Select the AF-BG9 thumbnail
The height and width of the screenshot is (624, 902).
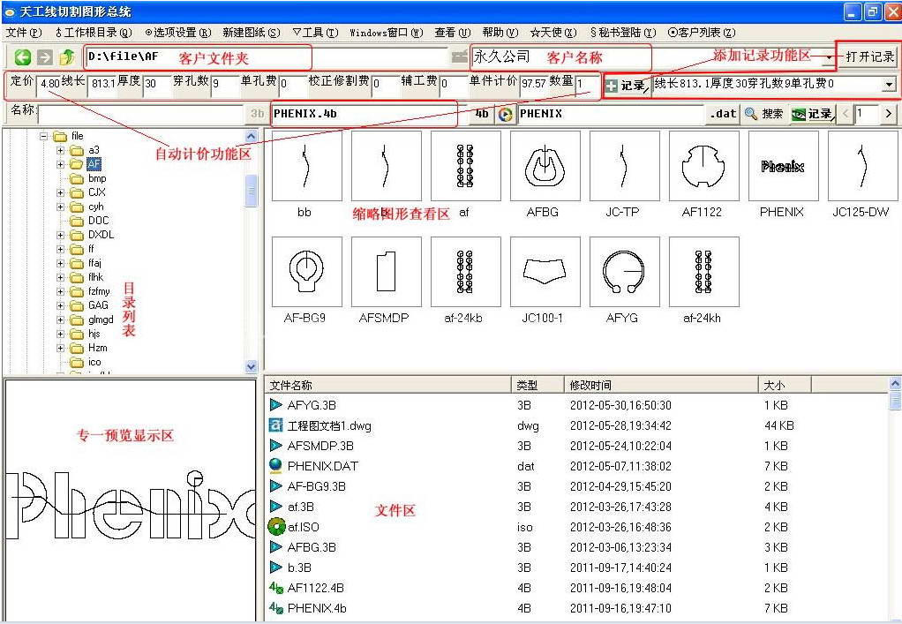(306, 272)
